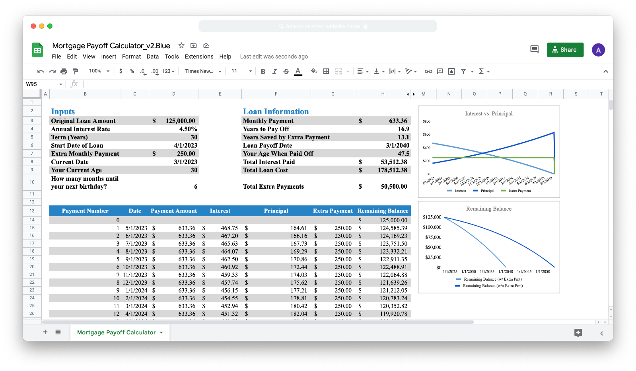
Task: Collapse side panel chevron at bottom right
Action: coord(601,333)
